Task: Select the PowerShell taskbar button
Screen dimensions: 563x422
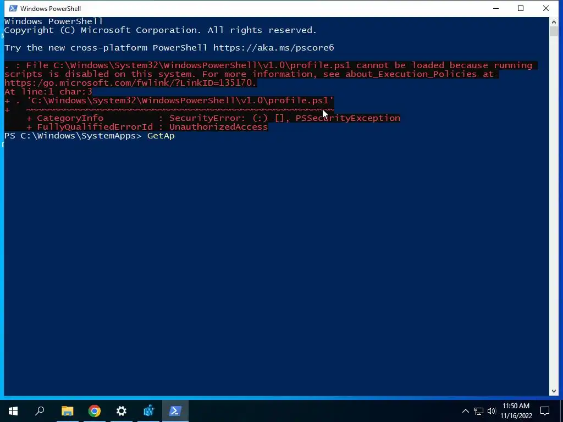Action: click(x=175, y=411)
